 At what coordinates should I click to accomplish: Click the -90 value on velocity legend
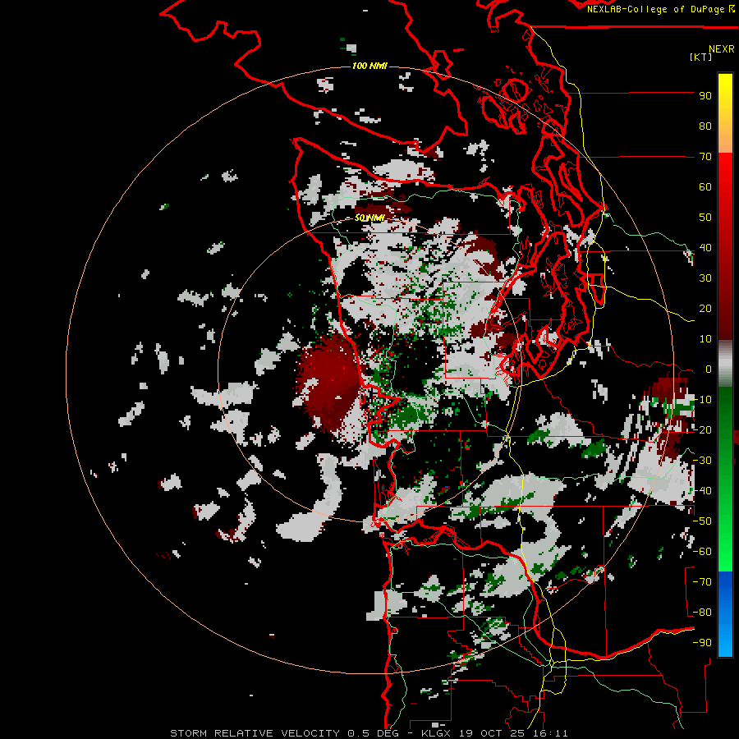point(702,643)
